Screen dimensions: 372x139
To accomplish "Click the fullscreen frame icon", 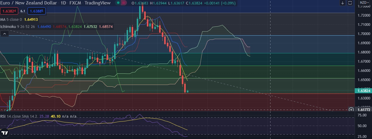I will (350, 3).
